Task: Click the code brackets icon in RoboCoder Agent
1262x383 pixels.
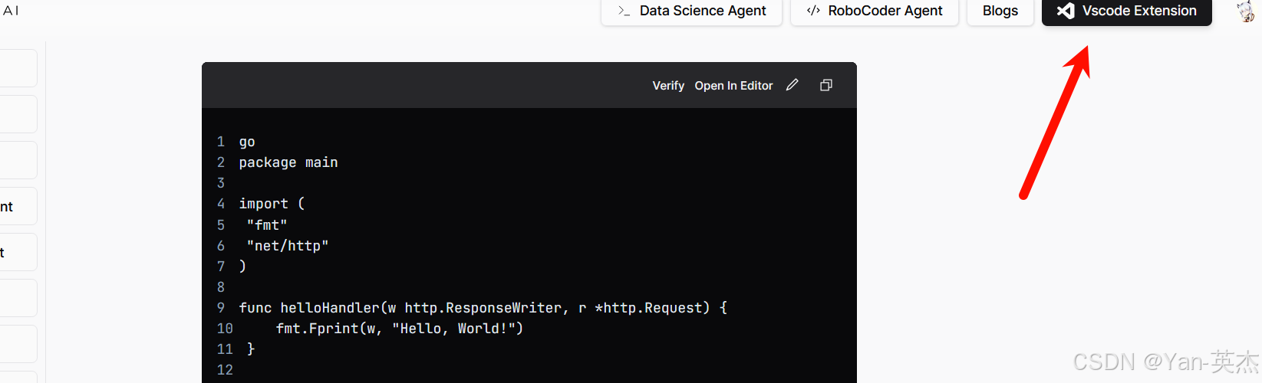Action: [813, 11]
